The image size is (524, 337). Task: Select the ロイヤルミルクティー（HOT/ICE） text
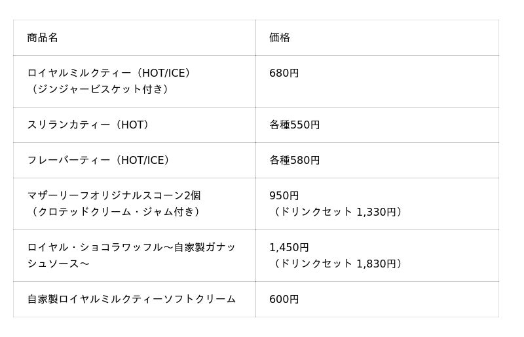click(x=110, y=73)
